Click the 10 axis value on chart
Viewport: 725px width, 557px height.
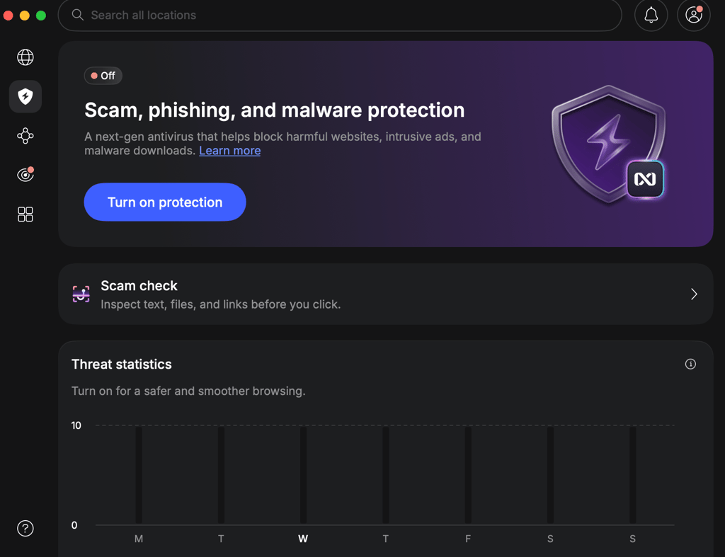(76, 425)
